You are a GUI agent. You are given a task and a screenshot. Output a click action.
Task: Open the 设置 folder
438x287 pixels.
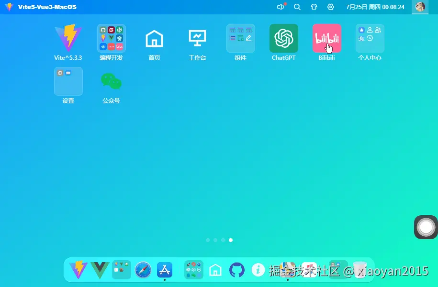point(68,81)
